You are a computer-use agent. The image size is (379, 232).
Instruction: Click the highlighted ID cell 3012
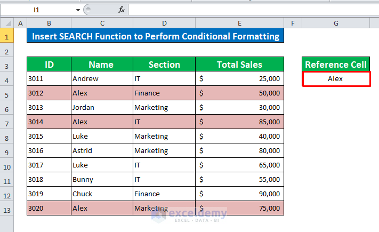click(x=49, y=93)
